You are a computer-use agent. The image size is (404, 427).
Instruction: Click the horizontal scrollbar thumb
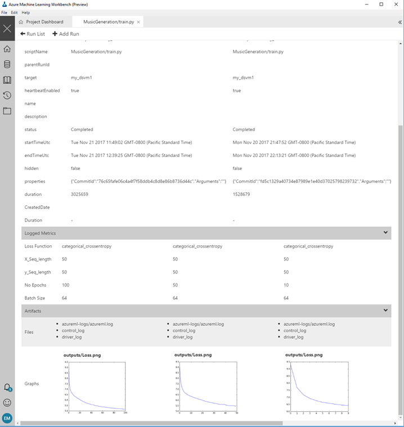tap(151, 423)
